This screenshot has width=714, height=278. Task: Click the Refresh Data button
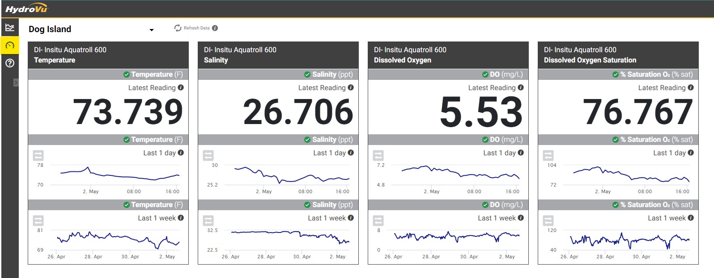[192, 28]
